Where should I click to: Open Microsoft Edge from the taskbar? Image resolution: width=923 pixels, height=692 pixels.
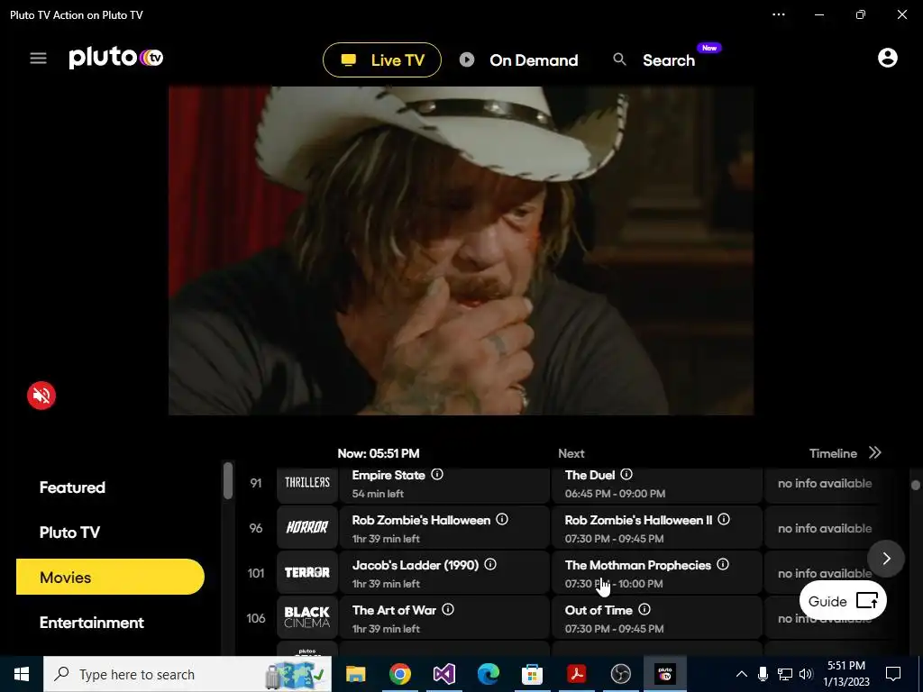pyautogui.click(x=488, y=674)
